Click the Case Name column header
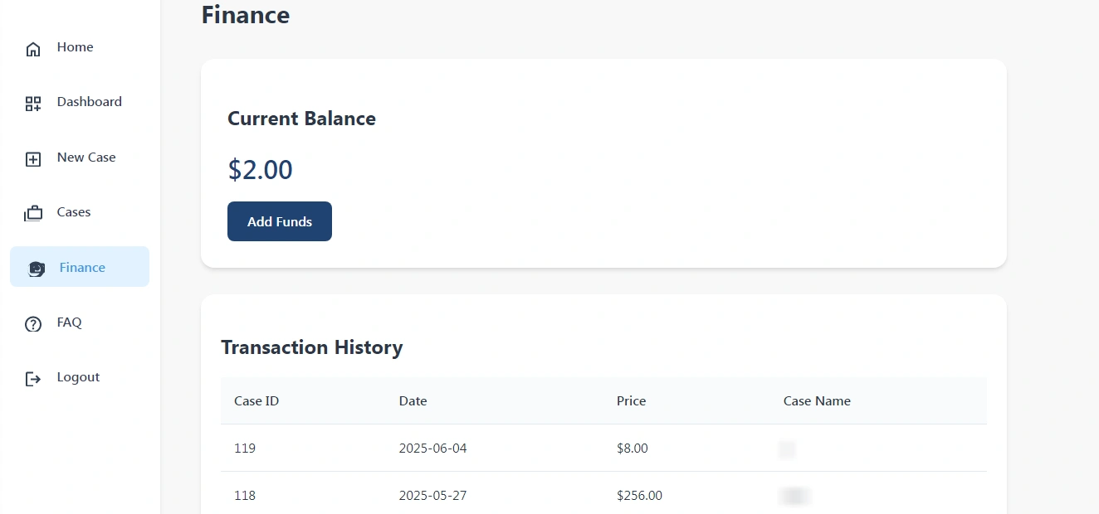This screenshot has height=514, width=1099. (x=817, y=401)
